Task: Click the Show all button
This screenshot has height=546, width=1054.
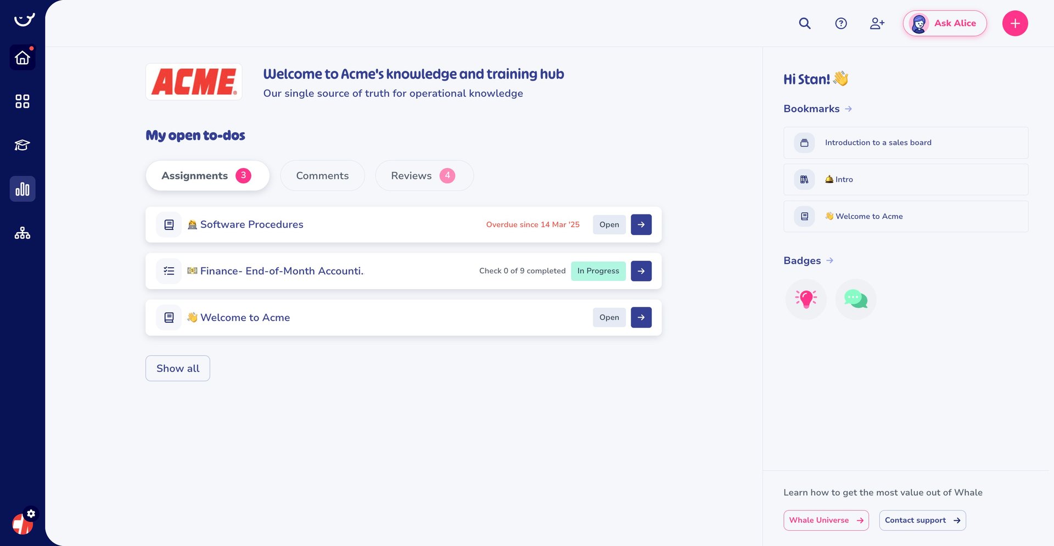Action: click(x=177, y=368)
